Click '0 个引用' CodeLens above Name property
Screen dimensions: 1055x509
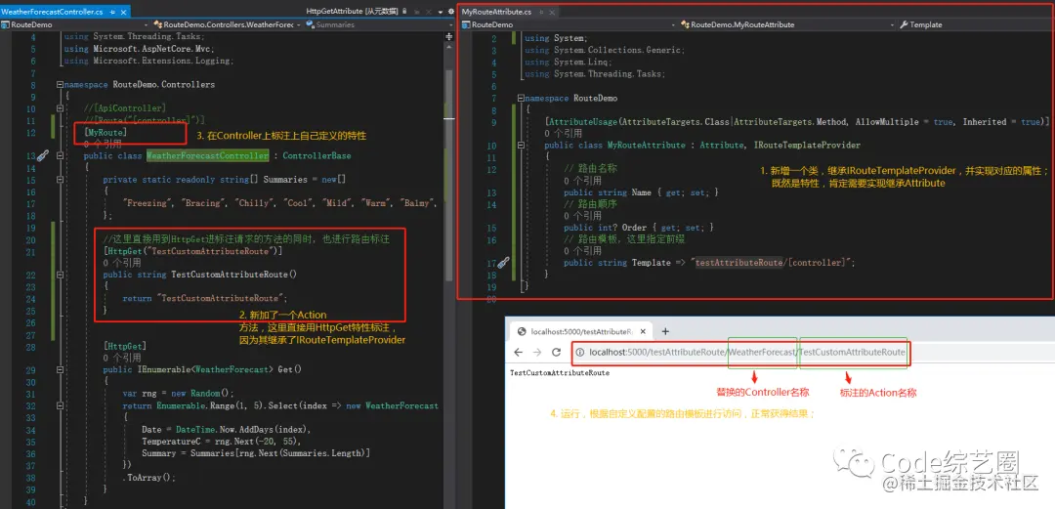[x=582, y=181]
